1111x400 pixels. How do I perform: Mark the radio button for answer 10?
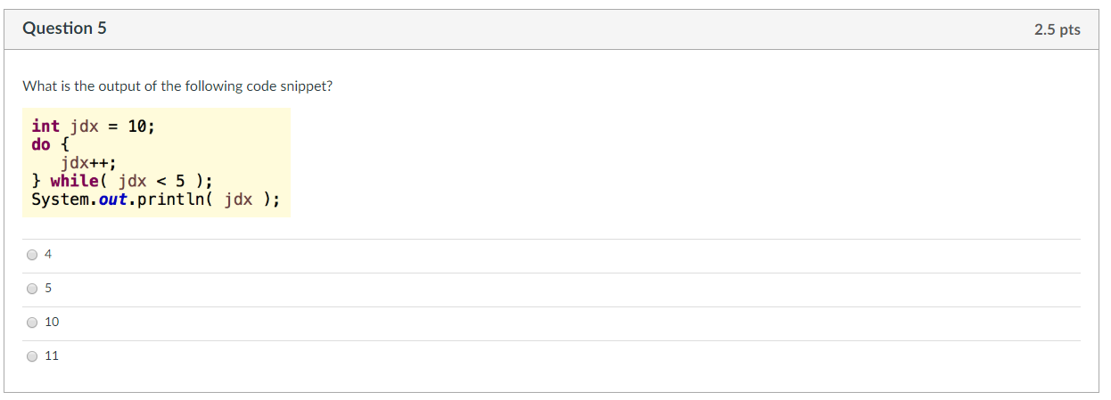point(32,322)
